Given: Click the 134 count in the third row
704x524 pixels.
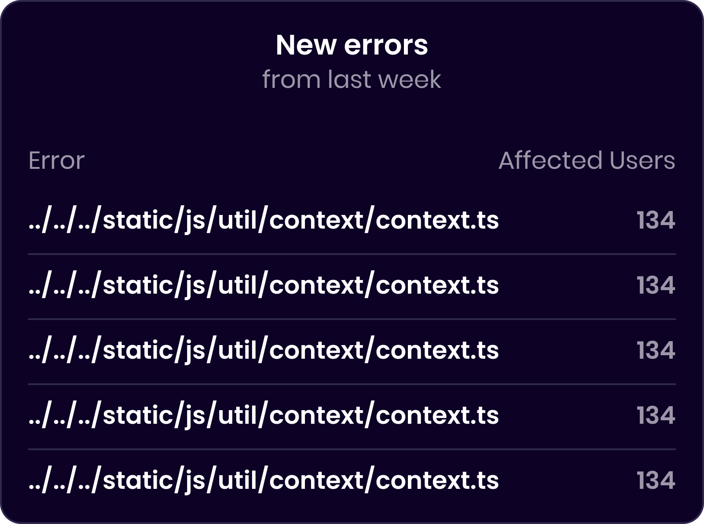Looking at the screenshot, I should click(656, 350).
